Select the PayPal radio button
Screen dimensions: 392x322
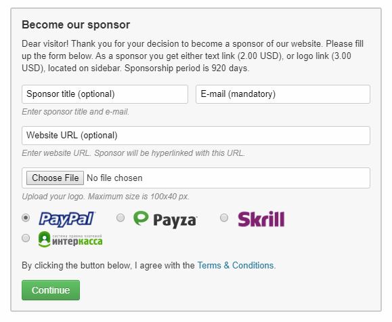click(x=26, y=218)
